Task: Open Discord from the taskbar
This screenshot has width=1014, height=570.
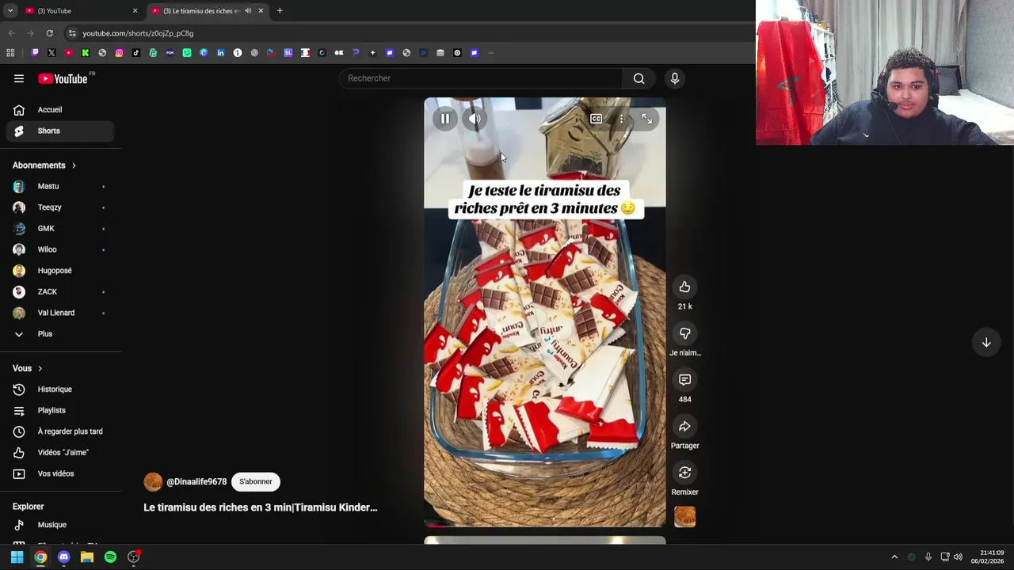Action: (x=63, y=557)
